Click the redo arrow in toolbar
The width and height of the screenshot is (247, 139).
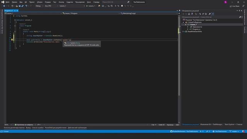31,6
